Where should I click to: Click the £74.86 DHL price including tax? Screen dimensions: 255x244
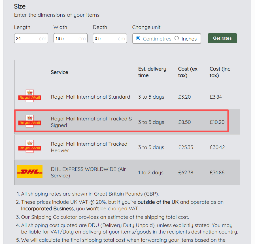click(217, 173)
